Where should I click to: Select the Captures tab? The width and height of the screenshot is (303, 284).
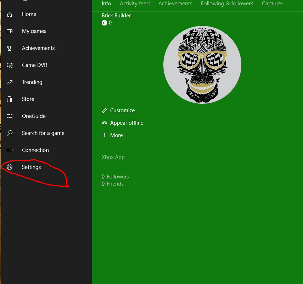pyautogui.click(x=273, y=4)
